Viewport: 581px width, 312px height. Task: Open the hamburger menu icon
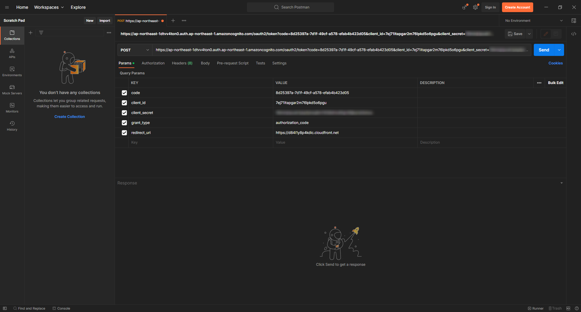[x=7, y=7]
